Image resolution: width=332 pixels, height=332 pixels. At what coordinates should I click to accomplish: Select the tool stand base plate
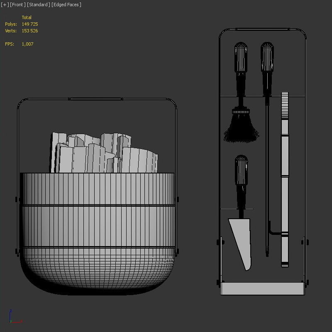[263, 288]
